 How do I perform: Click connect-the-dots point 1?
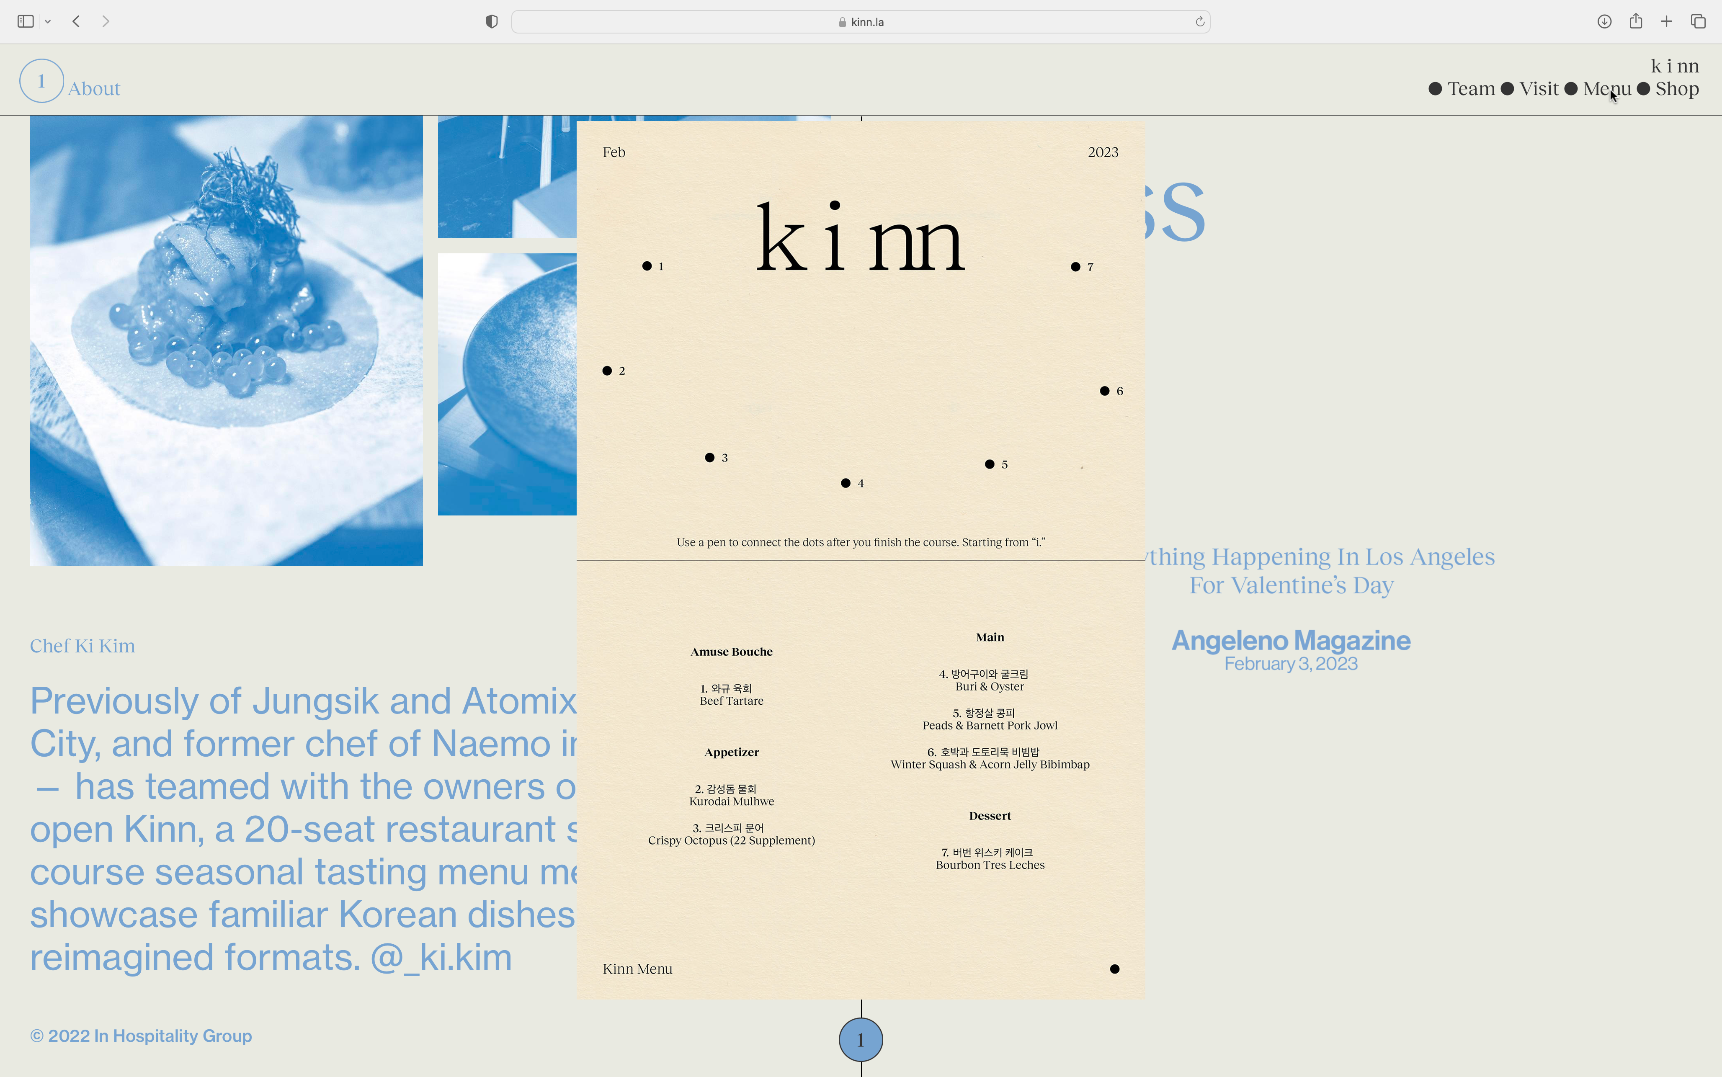click(x=647, y=265)
